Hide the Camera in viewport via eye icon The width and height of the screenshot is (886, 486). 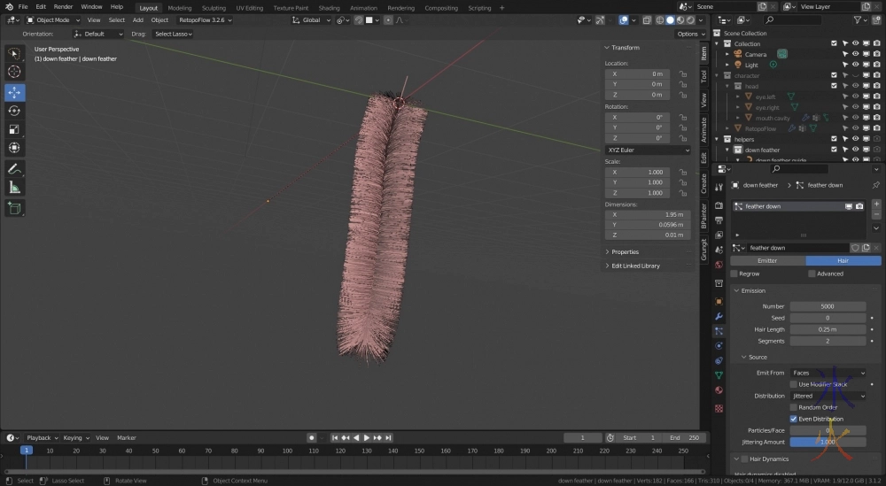pyautogui.click(x=855, y=54)
